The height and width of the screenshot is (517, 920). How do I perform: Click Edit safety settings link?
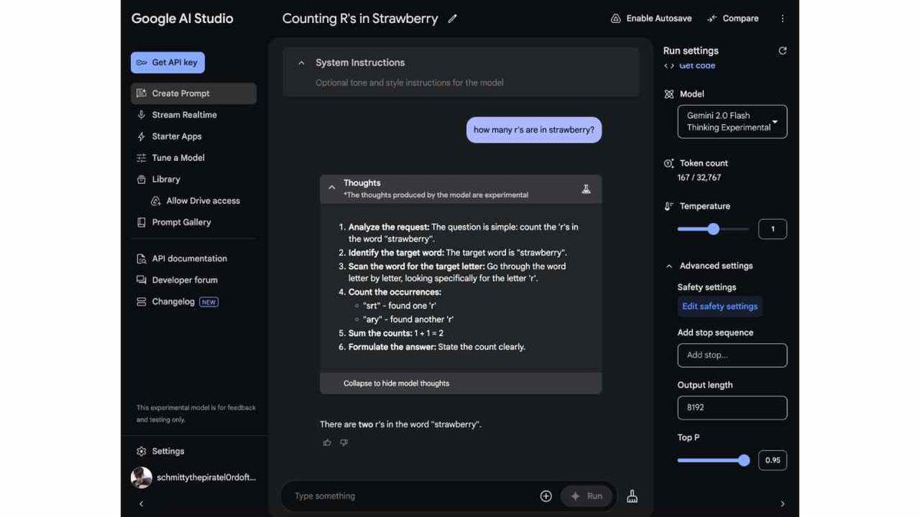(x=719, y=306)
